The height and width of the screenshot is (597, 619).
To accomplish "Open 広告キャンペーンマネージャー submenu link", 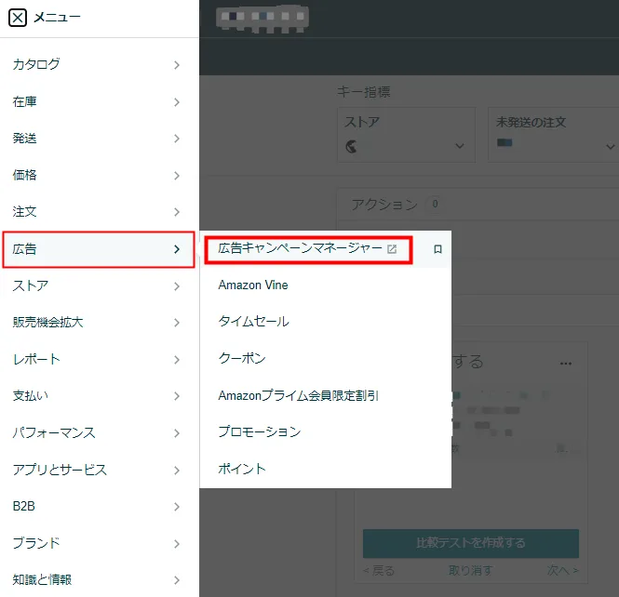I will point(300,248).
